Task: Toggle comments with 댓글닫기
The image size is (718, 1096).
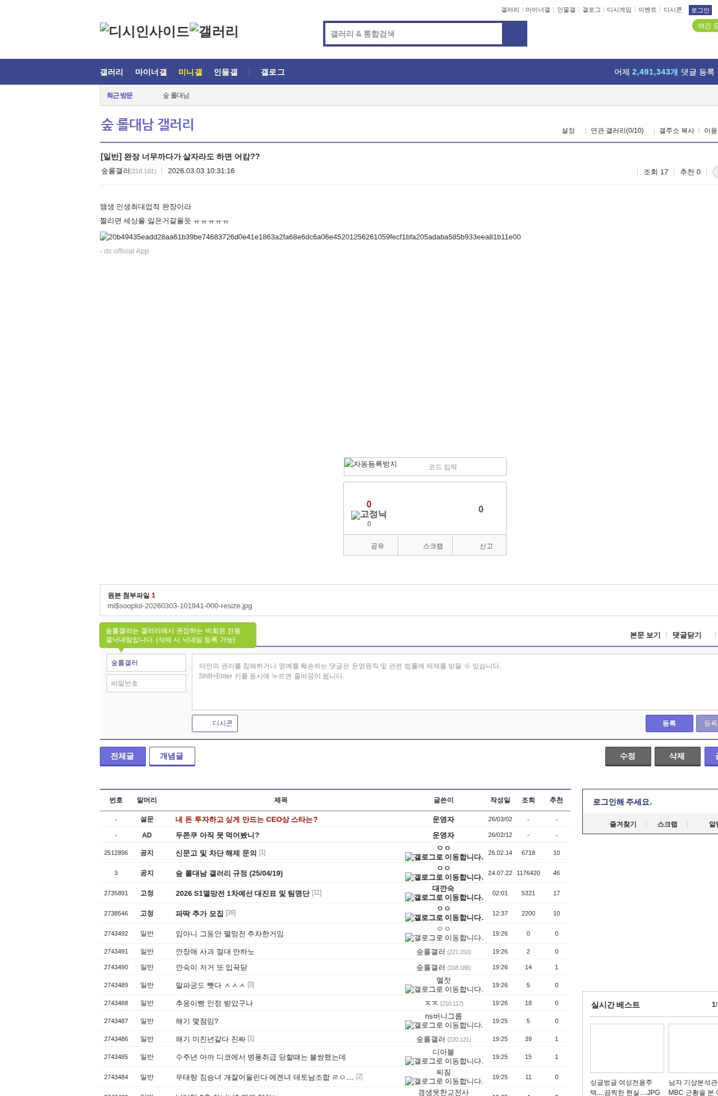Action: point(687,635)
